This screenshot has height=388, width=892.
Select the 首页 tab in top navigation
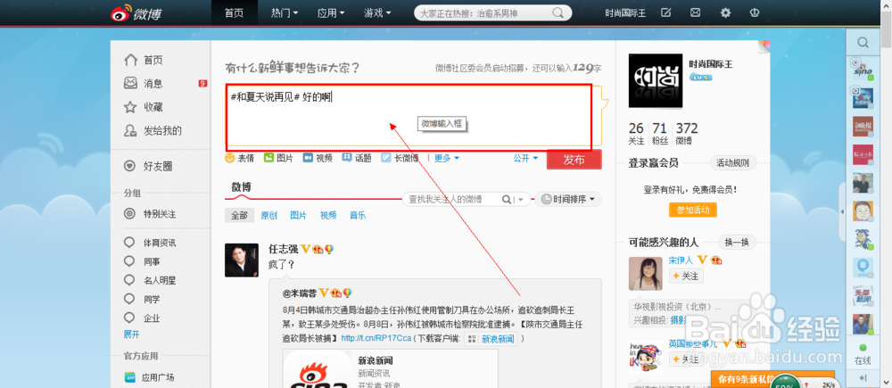pyautogui.click(x=234, y=12)
